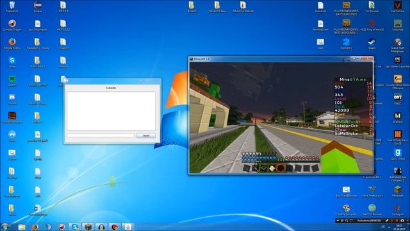Select the Spotify desktop icon
The width and height of the screenshot is (410, 231).
pyautogui.click(x=12, y=81)
